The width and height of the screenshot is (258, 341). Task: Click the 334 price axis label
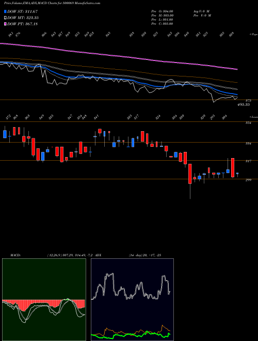pyautogui.click(x=249, y=144)
